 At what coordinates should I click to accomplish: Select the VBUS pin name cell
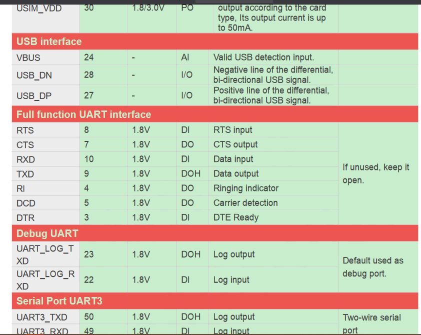pyautogui.click(x=28, y=57)
